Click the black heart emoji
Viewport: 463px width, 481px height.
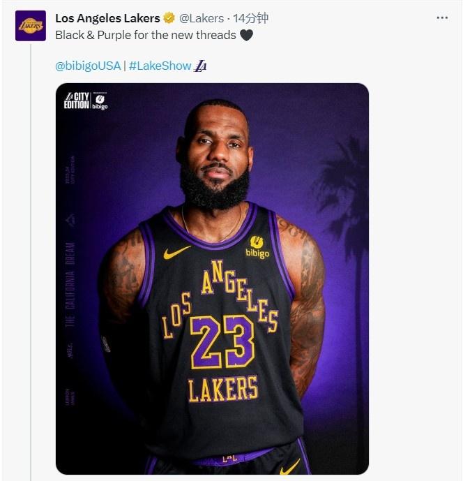pyautogui.click(x=246, y=36)
